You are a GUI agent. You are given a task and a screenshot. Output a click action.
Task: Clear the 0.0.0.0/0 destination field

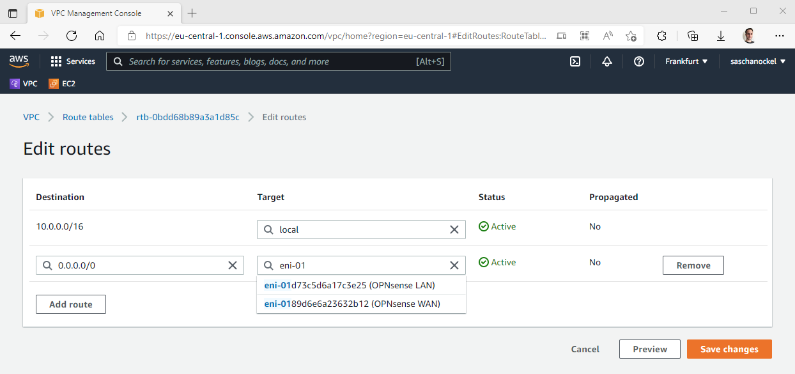click(233, 265)
